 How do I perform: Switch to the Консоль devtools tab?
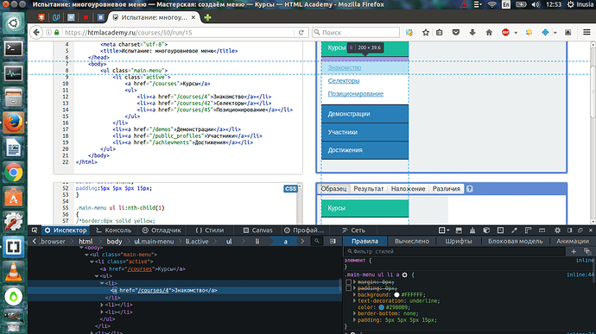click(114, 230)
